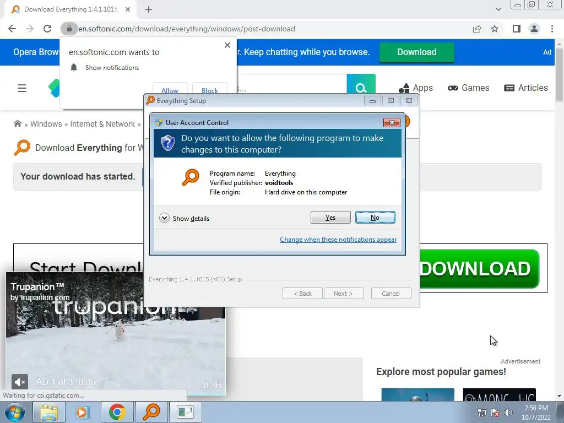Click the page vertical scrollbar thumb
The height and width of the screenshot is (423, 564).
tap(560, 76)
